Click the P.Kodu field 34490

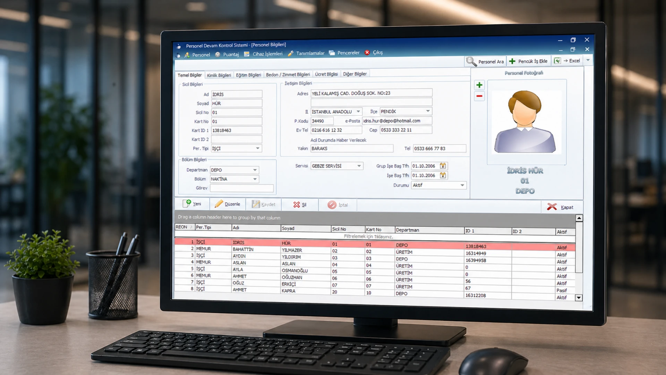point(322,121)
